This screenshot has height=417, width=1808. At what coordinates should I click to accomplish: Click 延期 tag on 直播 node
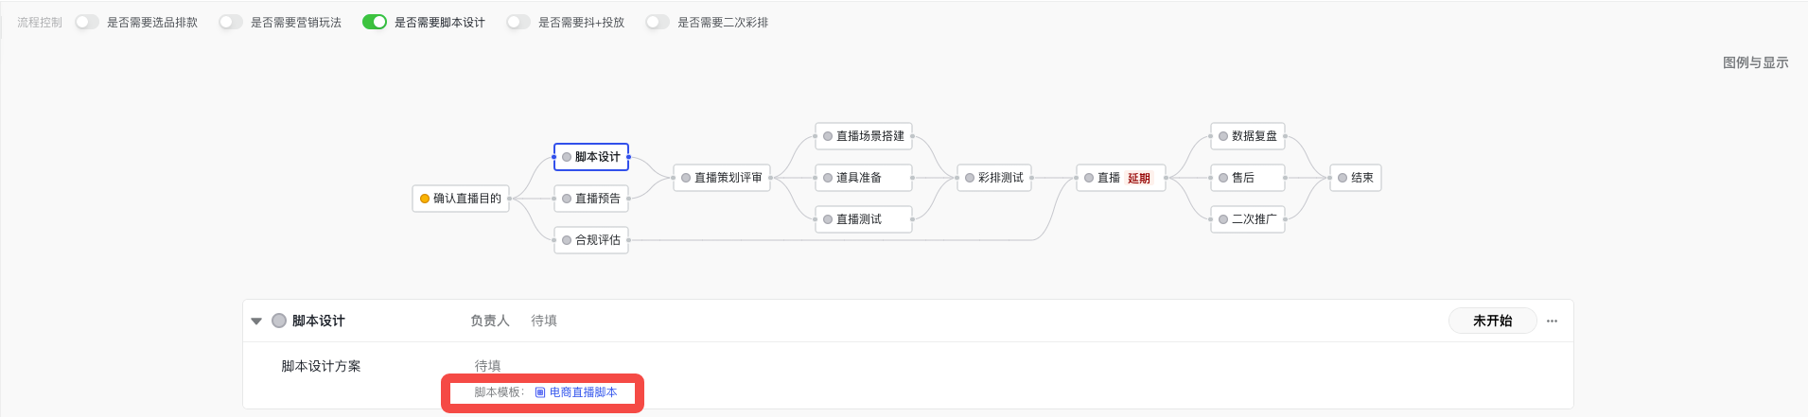1139,178
